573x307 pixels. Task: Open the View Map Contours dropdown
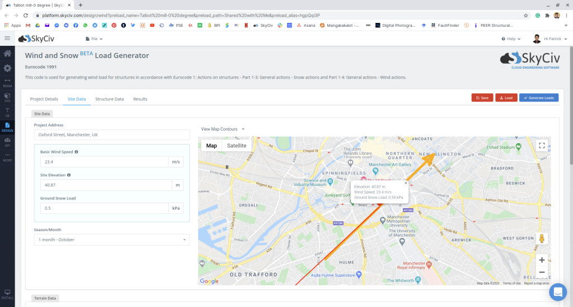pos(223,129)
